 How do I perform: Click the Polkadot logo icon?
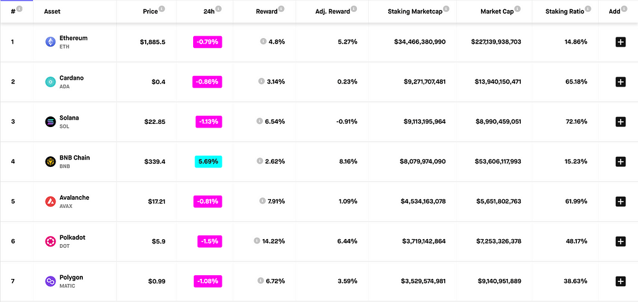(50, 241)
